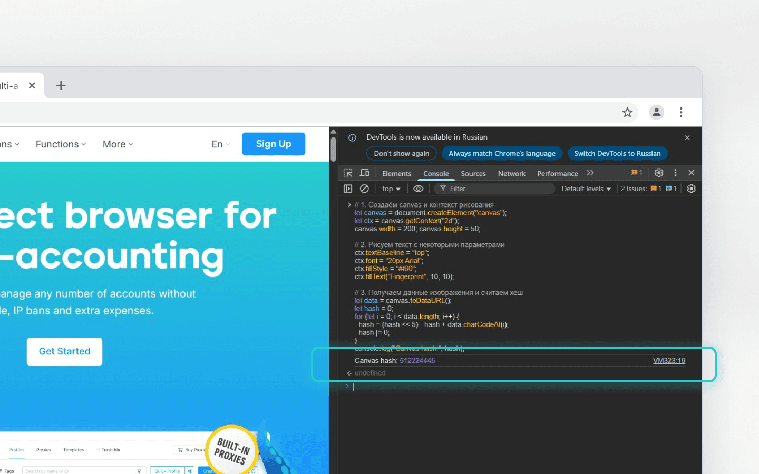Click the webpage vertical scrollbar thumb
Screen dimensions: 759x474
coord(333,149)
